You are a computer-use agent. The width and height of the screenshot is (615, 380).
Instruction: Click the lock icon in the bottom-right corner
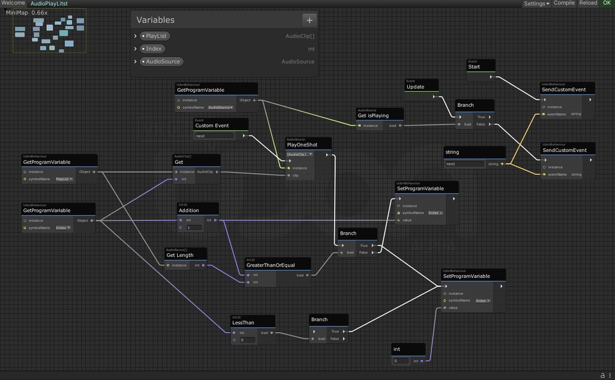point(602,375)
